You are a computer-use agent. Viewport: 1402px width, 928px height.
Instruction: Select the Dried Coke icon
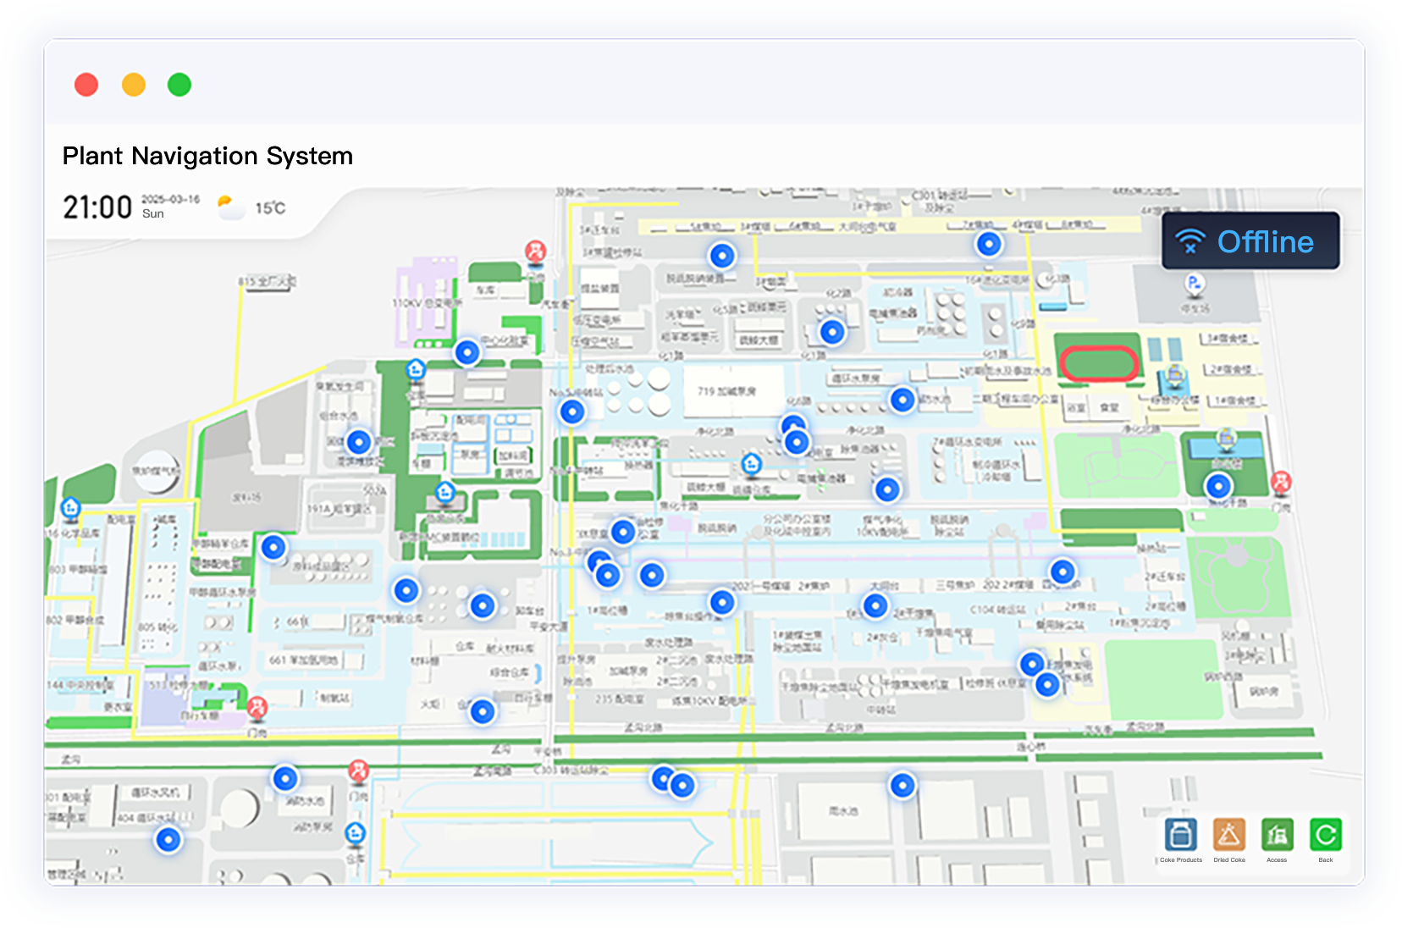(1228, 835)
